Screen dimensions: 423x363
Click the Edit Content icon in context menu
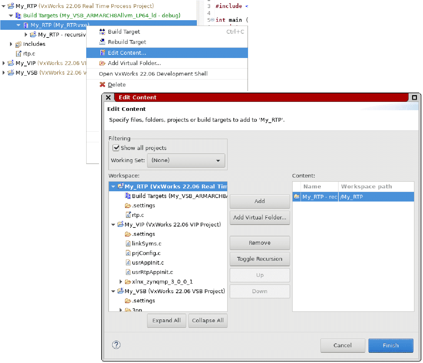click(x=103, y=53)
